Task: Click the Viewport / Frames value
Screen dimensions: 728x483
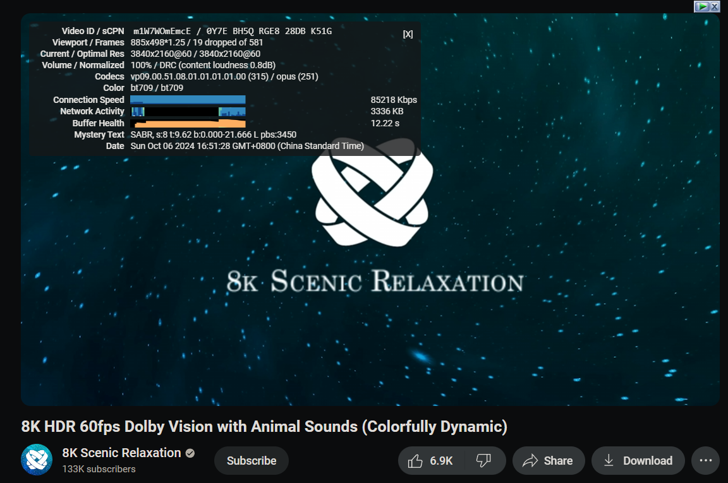Action: point(197,42)
